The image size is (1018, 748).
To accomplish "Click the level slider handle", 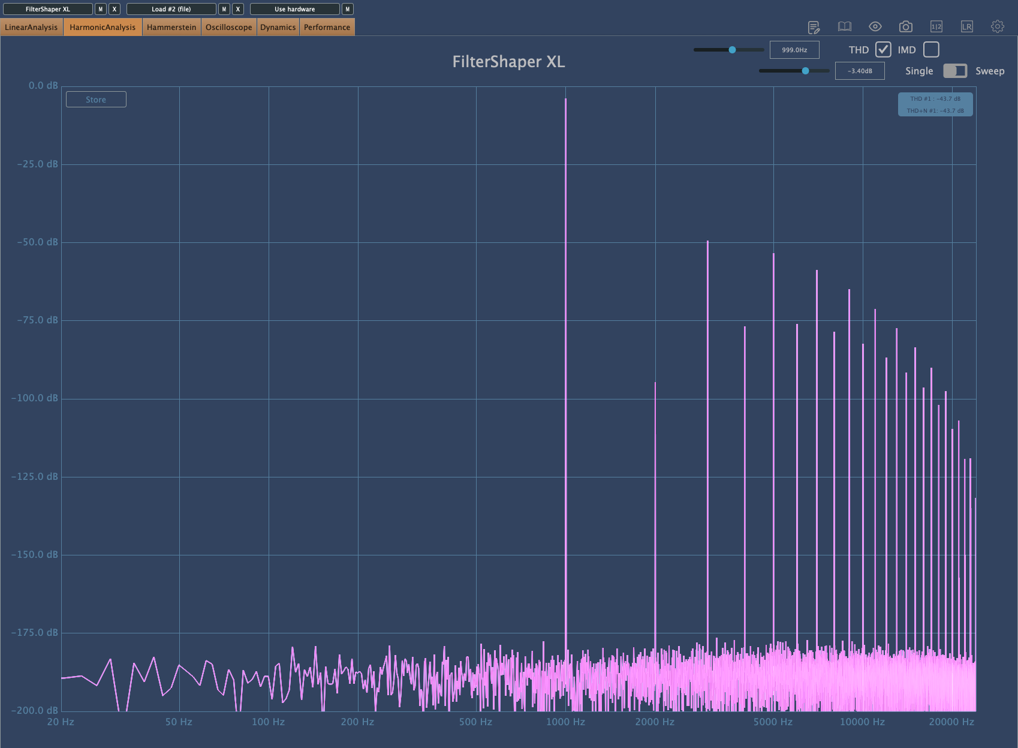I will pyautogui.click(x=805, y=71).
